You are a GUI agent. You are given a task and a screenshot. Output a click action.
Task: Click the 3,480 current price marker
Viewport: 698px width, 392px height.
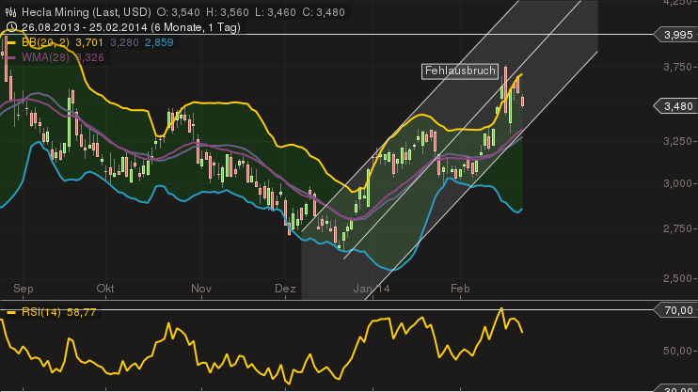[x=677, y=106]
